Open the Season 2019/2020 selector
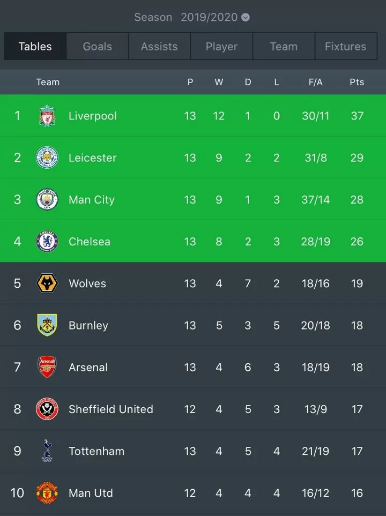The width and height of the screenshot is (386, 516). click(192, 17)
